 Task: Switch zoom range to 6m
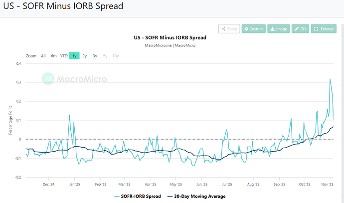click(53, 56)
